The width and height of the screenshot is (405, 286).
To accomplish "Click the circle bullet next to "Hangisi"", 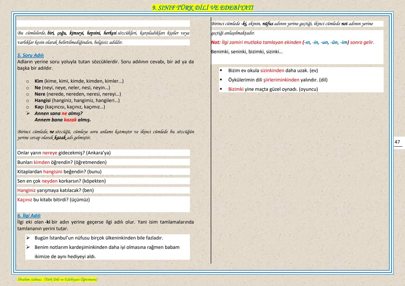I will pyautogui.click(x=27, y=101).
